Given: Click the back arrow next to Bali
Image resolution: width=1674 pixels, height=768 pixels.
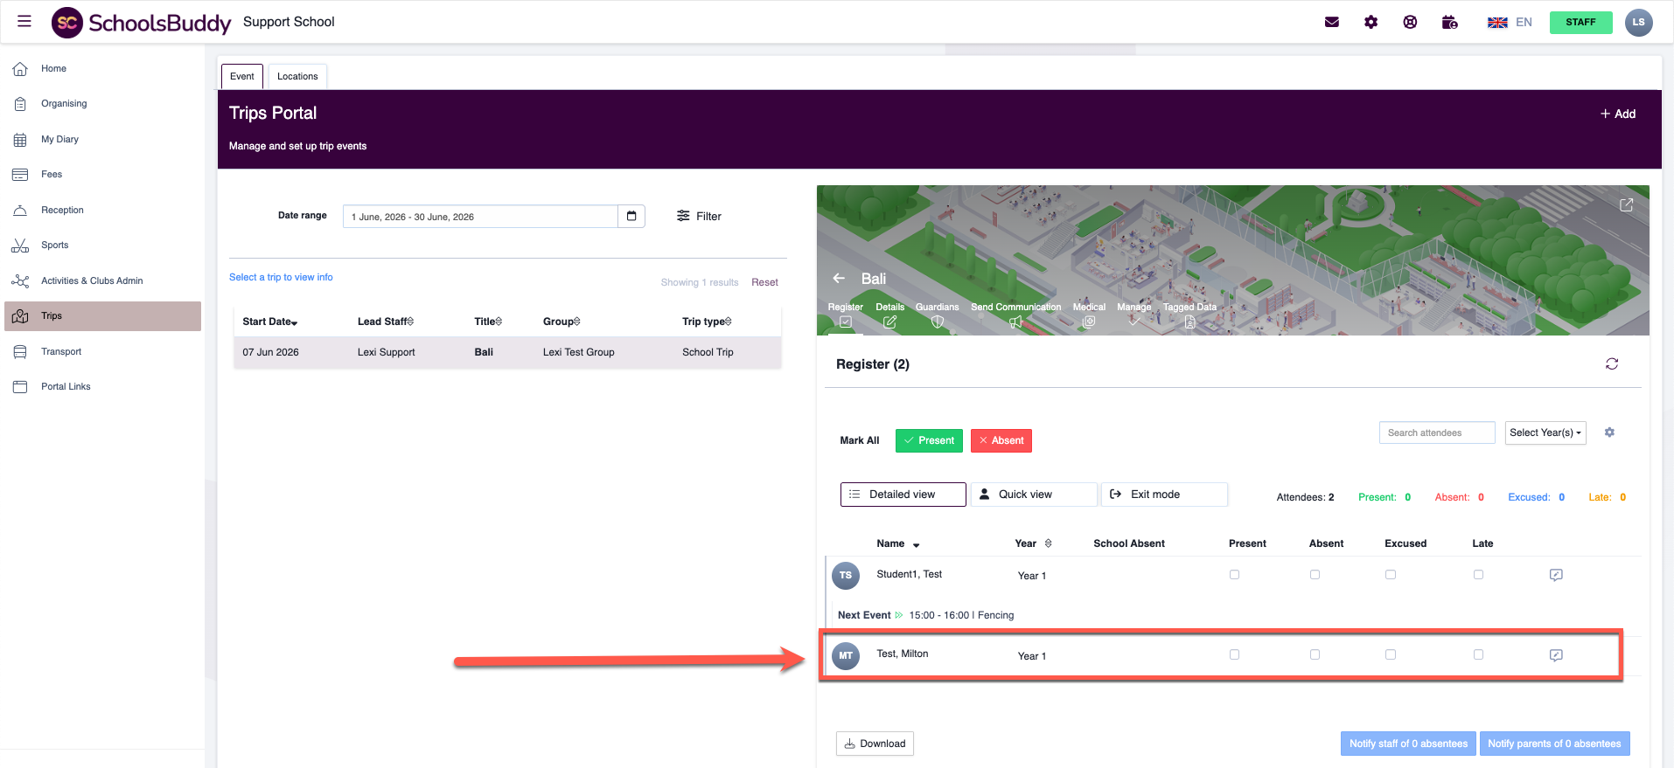Looking at the screenshot, I should pos(839,278).
